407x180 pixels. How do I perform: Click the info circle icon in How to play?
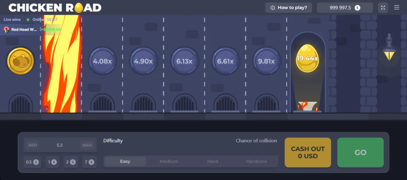pos(273,8)
